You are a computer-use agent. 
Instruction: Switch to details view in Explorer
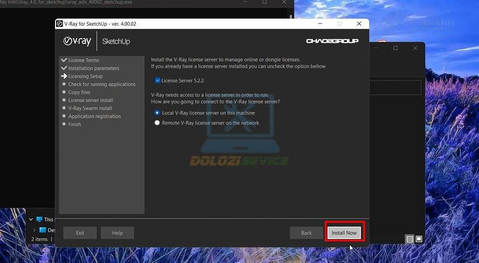[x=409, y=239]
